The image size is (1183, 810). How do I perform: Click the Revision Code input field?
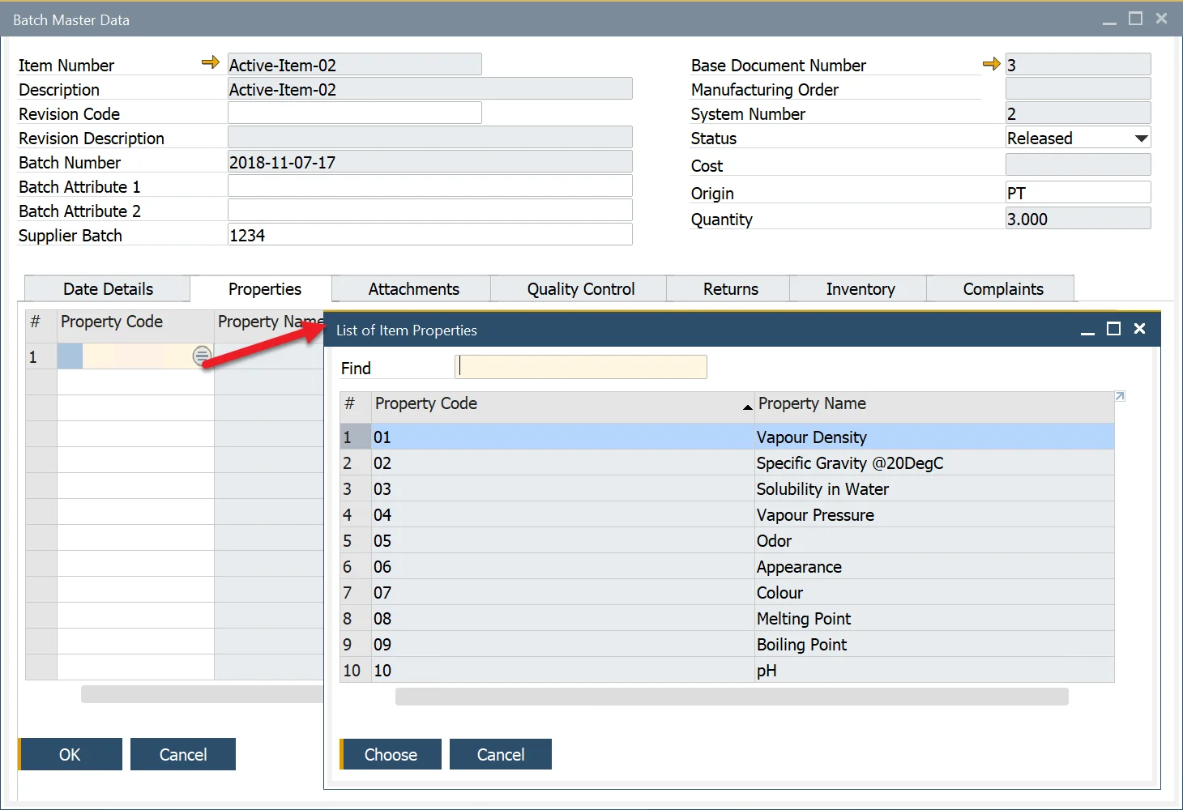point(354,113)
